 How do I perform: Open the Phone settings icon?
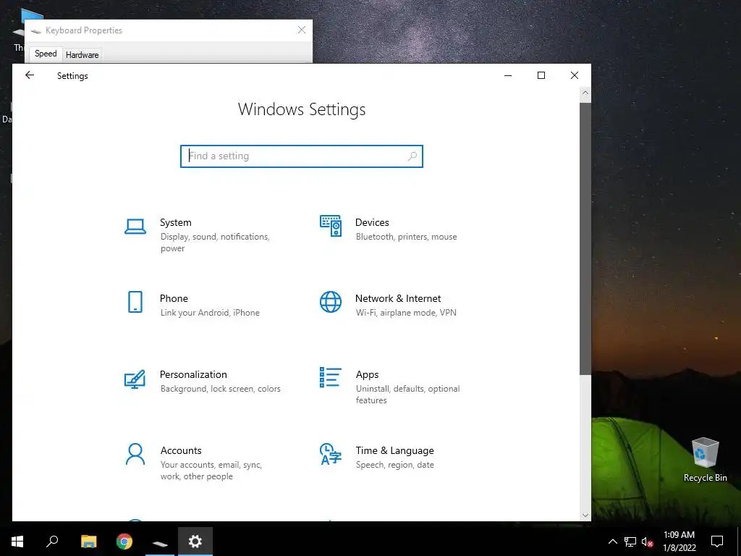point(135,302)
